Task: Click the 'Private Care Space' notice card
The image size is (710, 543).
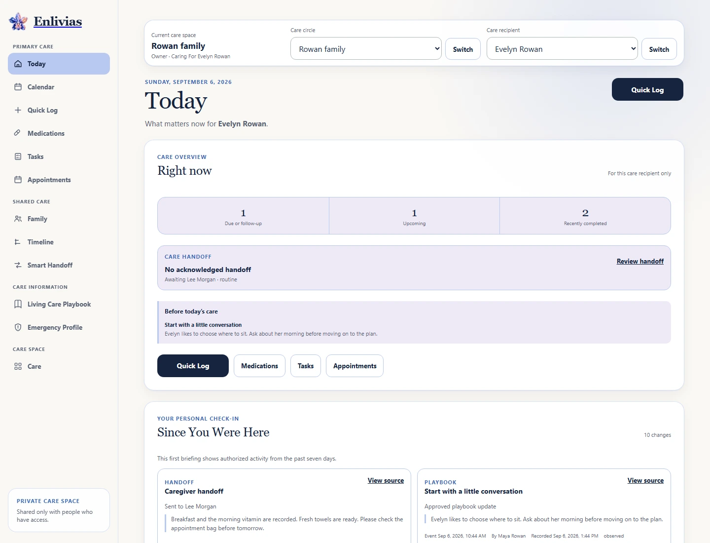Action: pyautogui.click(x=59, y=510)
